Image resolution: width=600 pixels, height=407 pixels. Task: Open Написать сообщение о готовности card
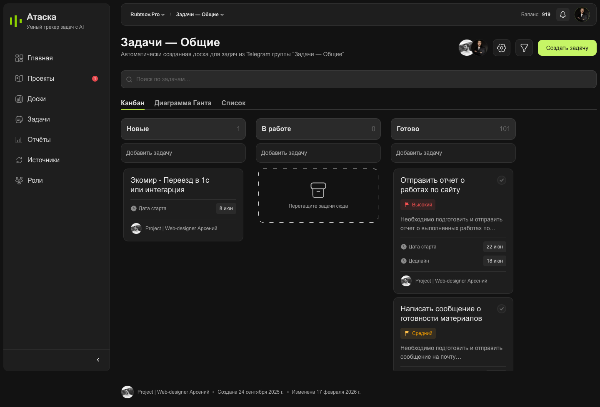pos(453,334)
